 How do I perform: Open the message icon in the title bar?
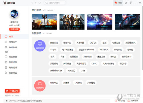(x=131, y=3)
